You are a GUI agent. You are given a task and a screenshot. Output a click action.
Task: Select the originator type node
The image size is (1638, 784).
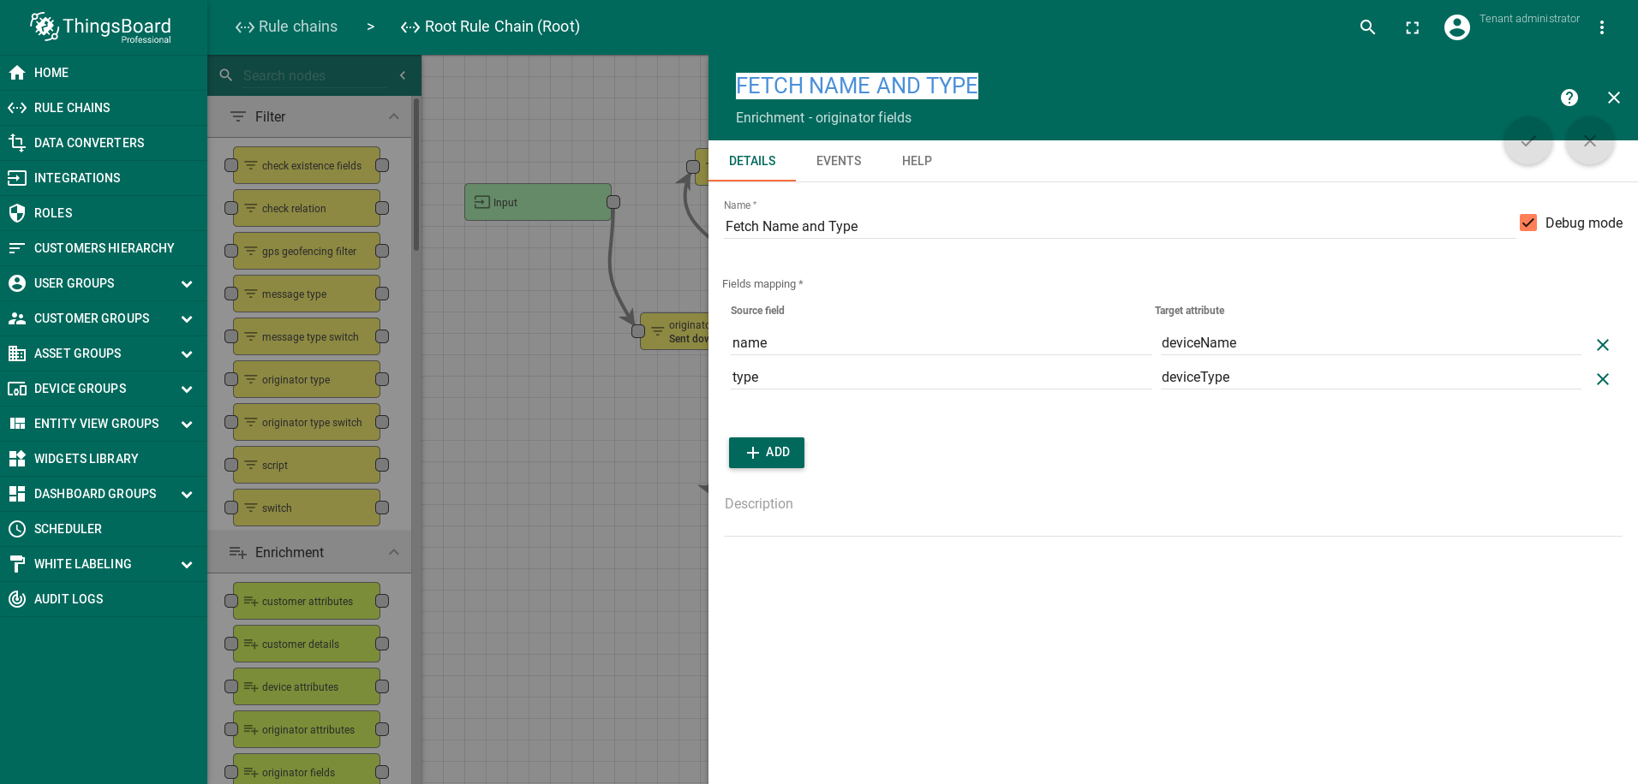point(307,379)
